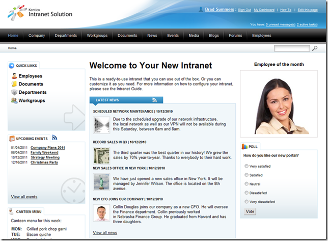Select the Dissatisfied poll option
This screenshot has height=241, width=328.
(x=247, y=193)
